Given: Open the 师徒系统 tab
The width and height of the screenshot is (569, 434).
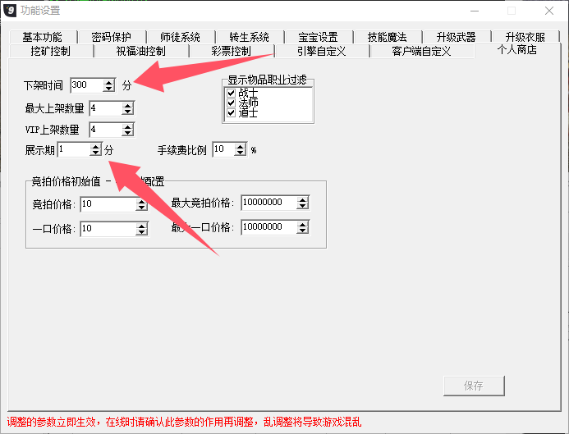Looking at the screenshot, I should 181,37.
